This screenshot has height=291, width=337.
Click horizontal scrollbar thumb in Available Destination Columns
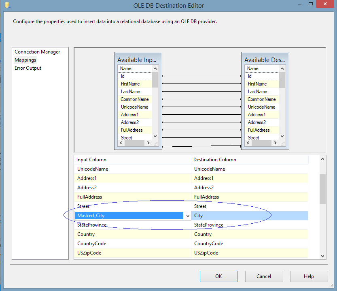tap(262, 143)
